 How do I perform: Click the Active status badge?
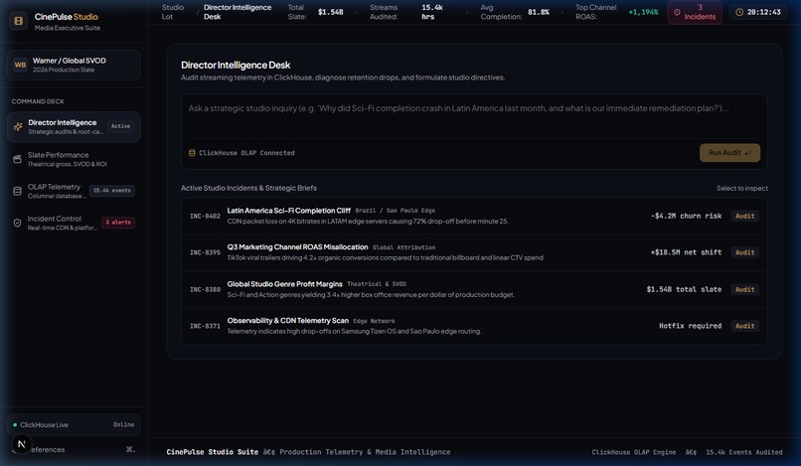tap(120, 126)
